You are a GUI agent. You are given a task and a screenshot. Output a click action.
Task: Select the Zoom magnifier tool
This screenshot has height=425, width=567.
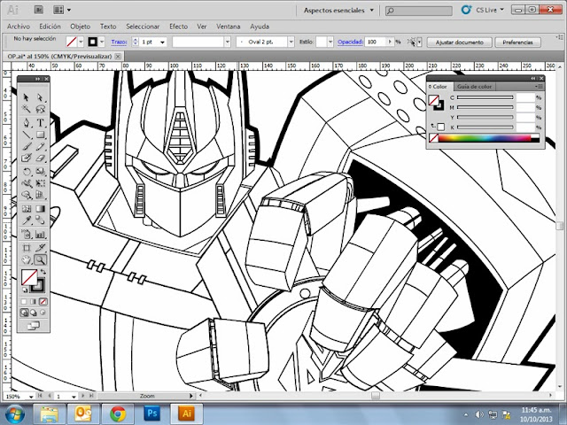click(x=41, y=259)
